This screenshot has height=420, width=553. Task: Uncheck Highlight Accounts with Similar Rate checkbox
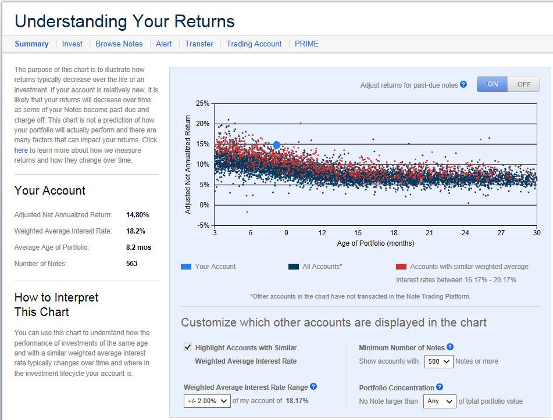click(x=187, y=347)
